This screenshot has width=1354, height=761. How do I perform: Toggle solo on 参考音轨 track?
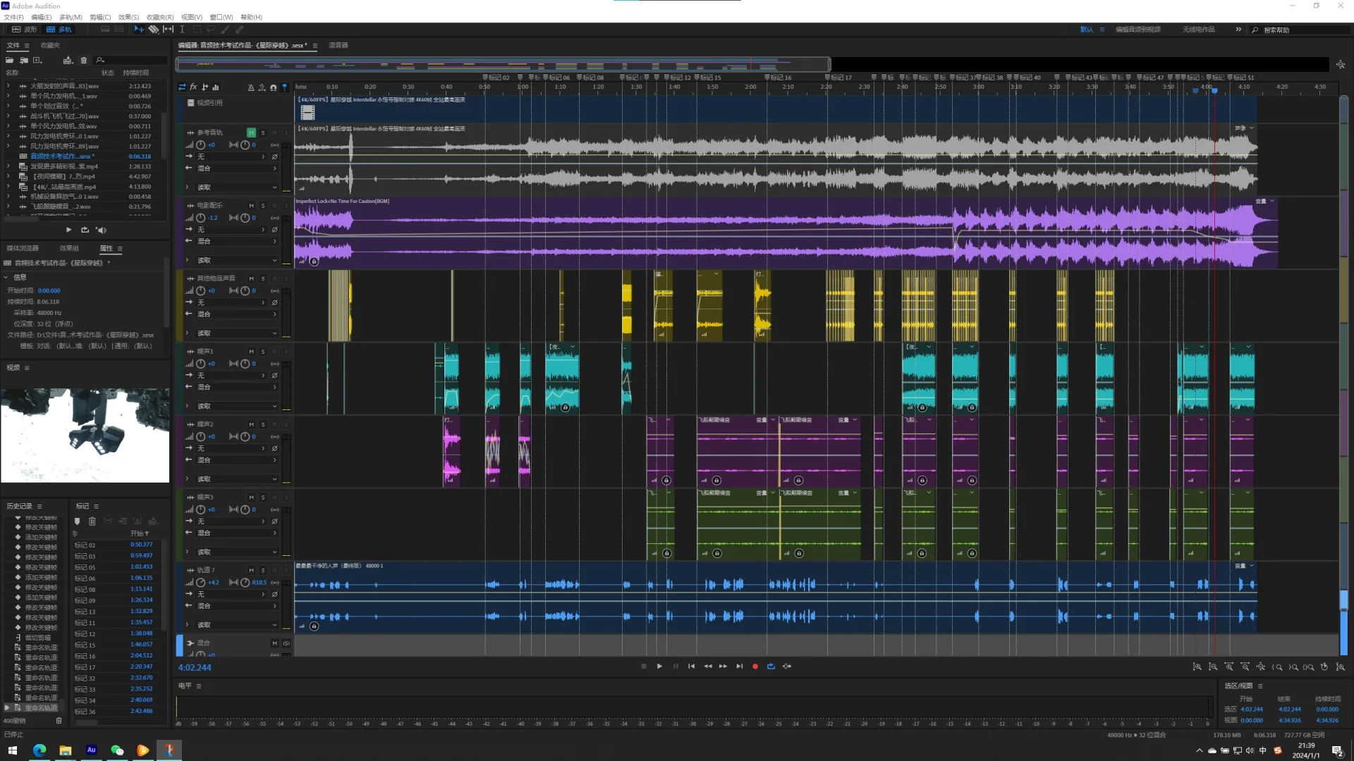(263, 132)
